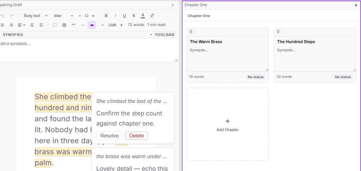Screen dimensions: 361x171
Task: Click synopsis field of The Hundred Steps
Action: [315, 59]
